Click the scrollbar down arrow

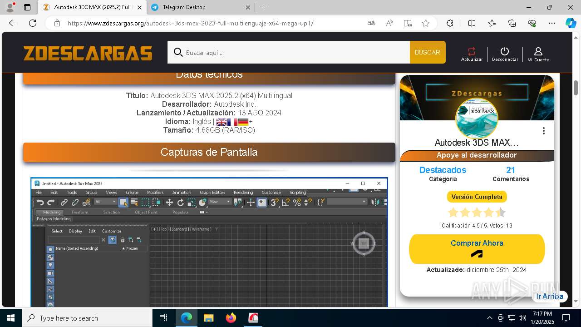[576, 301]
